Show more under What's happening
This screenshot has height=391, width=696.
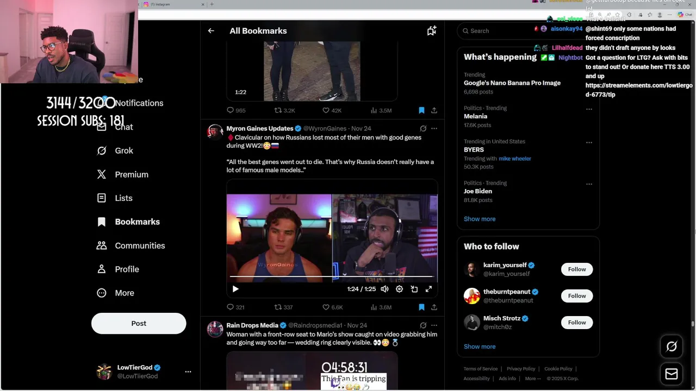click(x=480, y=219)
